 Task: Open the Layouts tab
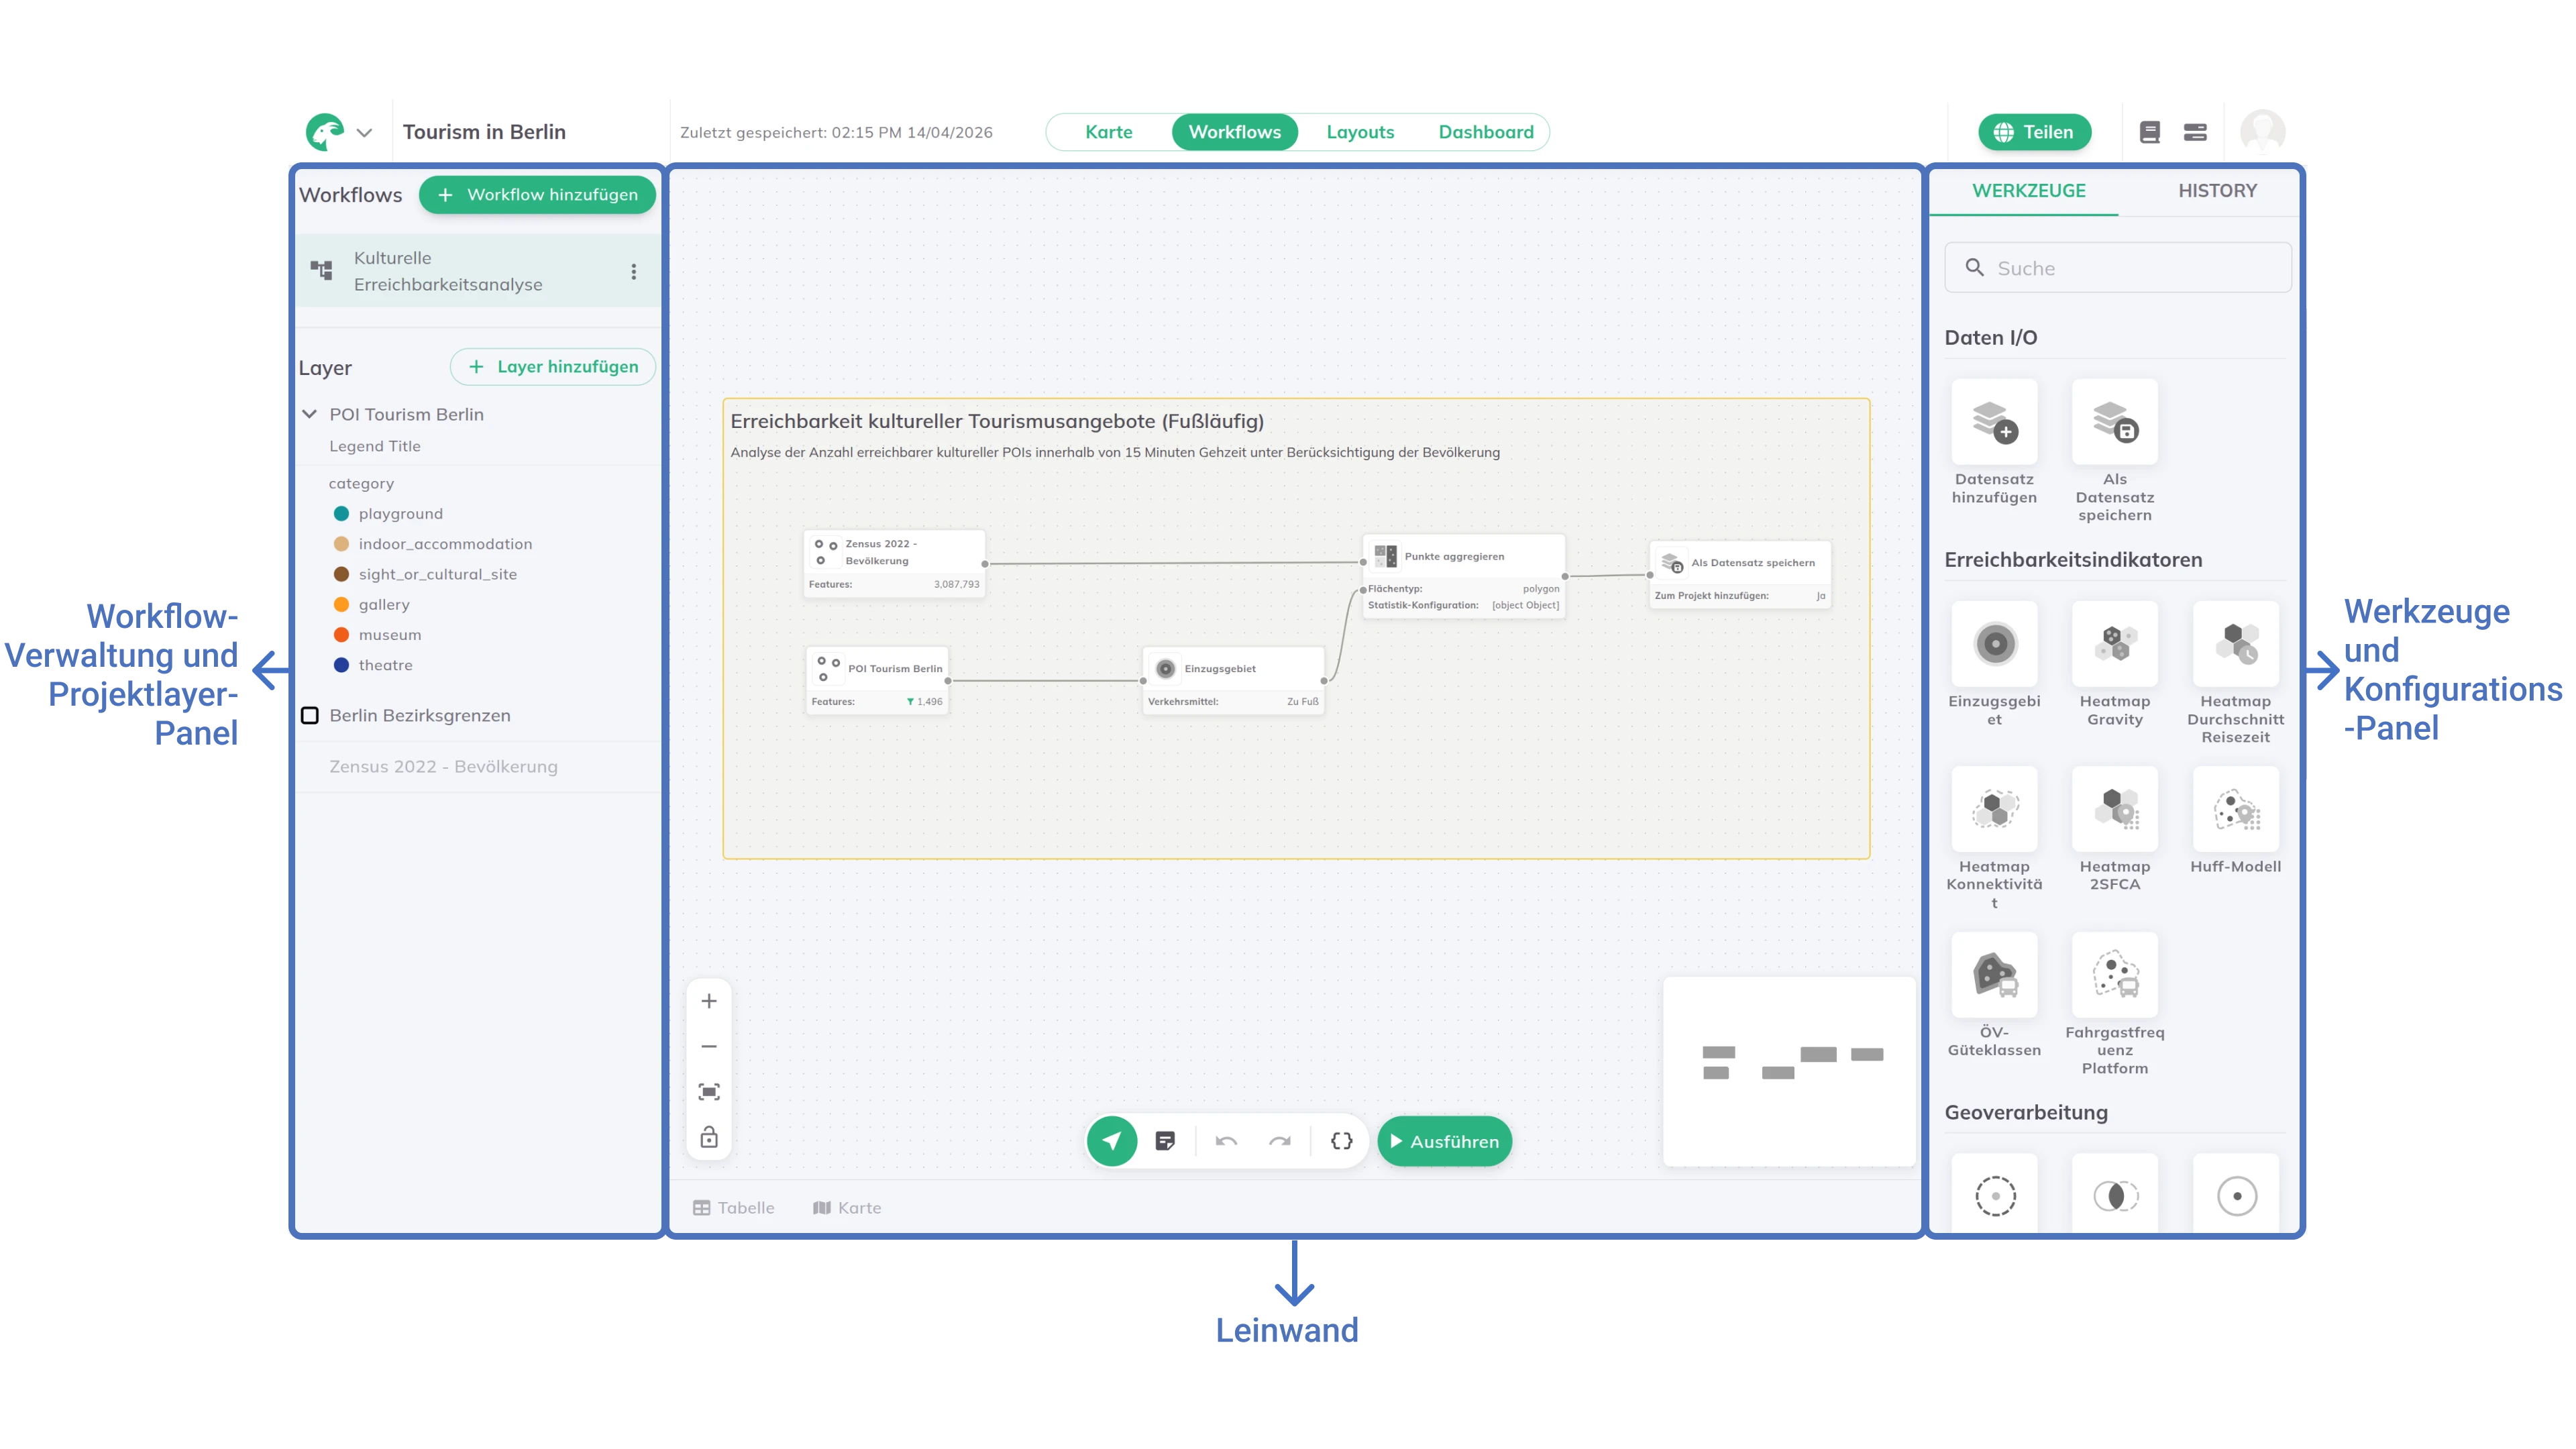(1360, 132)
